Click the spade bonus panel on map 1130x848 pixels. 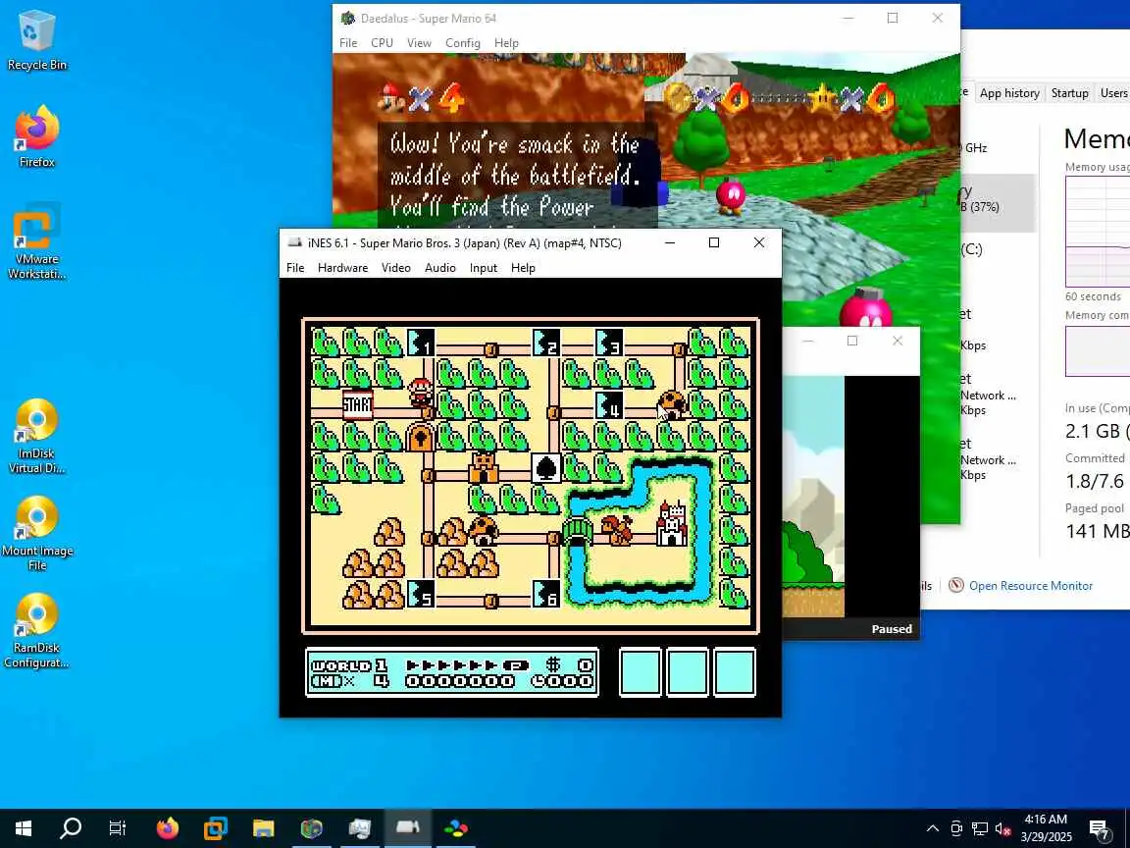545,467
